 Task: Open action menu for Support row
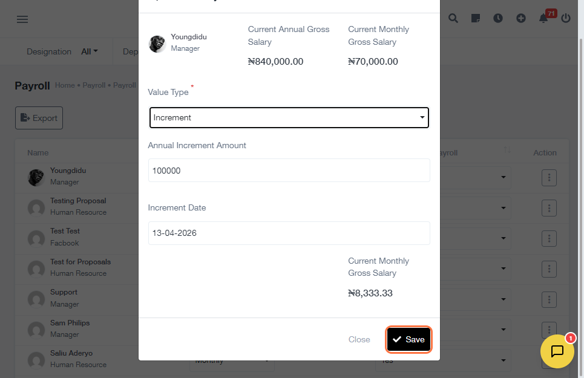pos(549,299)
